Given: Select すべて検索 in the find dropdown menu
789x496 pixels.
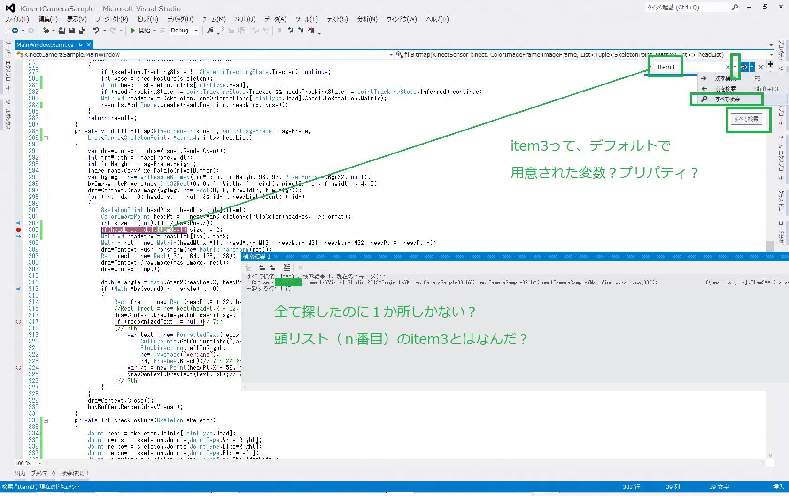Looking at the screenshot, I should 727,99.
